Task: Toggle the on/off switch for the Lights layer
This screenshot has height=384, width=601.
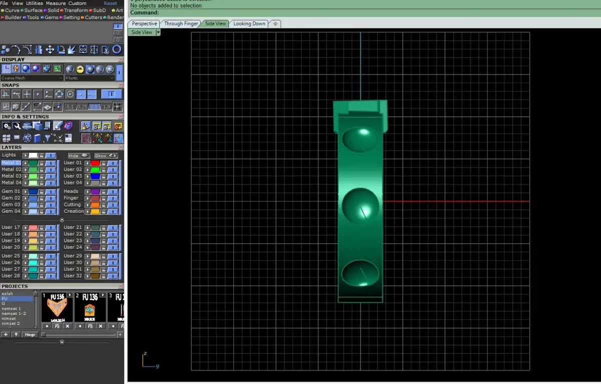Action: click(x=51, y=155)
